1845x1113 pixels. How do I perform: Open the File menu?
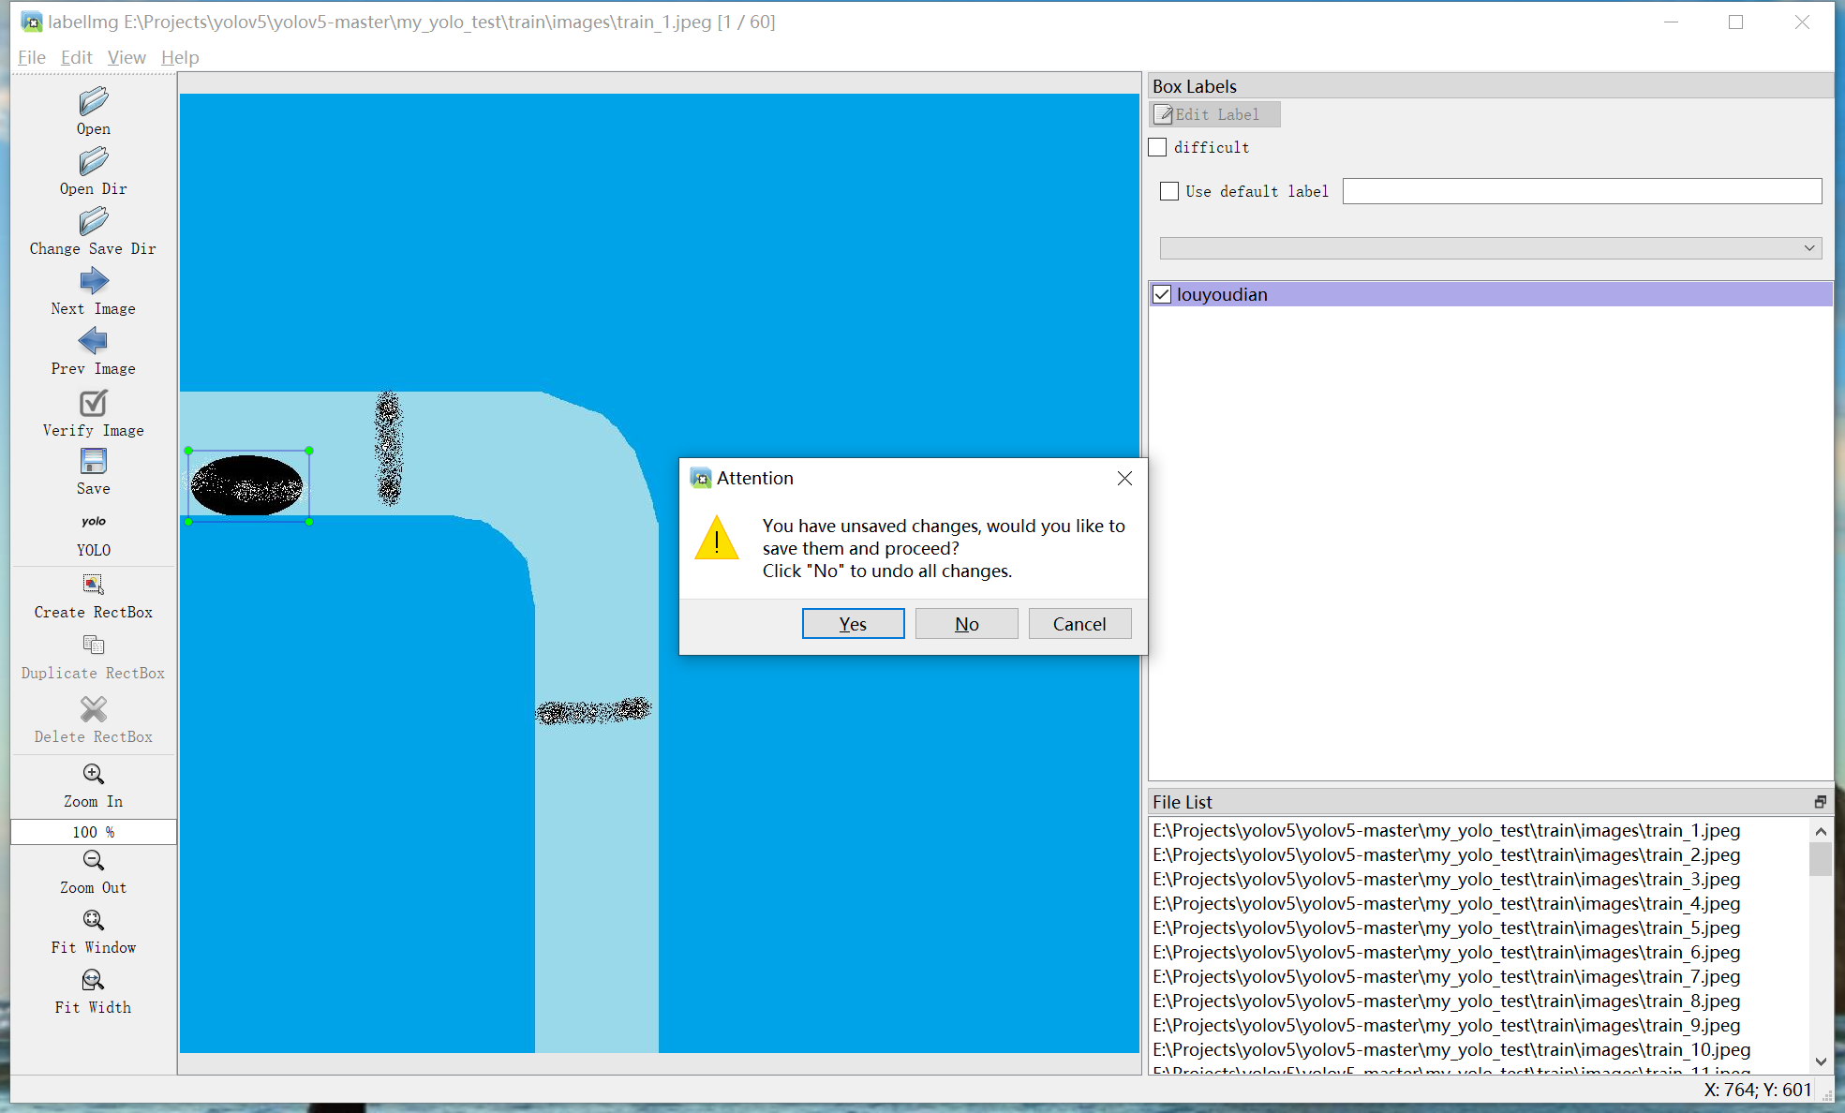pos(32,57)
